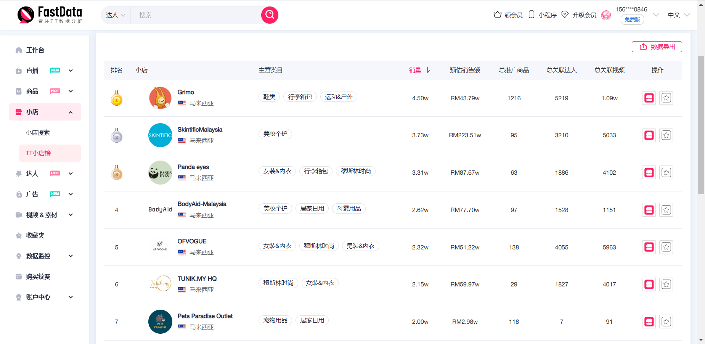705x344 pixels.
Task: Favorite BodyAid-Malaysia with star icon
Action: pyautogui.click(x=666, y=210)
